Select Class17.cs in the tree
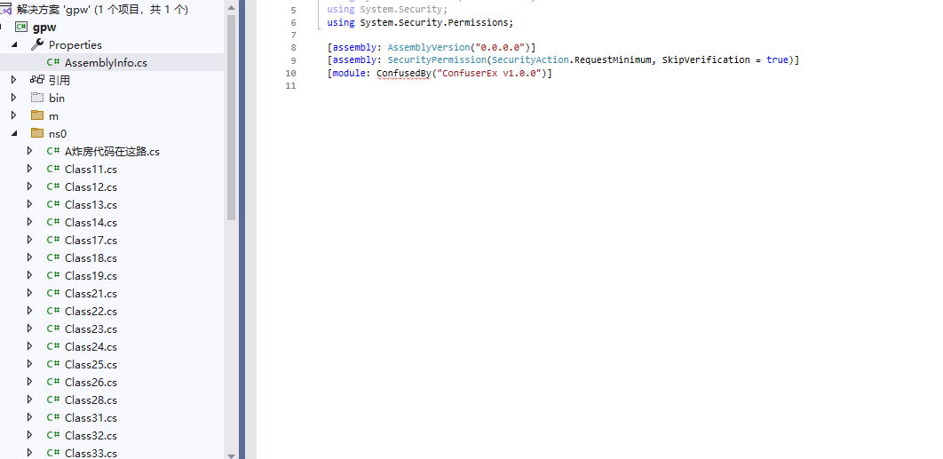This screenshot has height=459, width=943. [x=91, y=240]
